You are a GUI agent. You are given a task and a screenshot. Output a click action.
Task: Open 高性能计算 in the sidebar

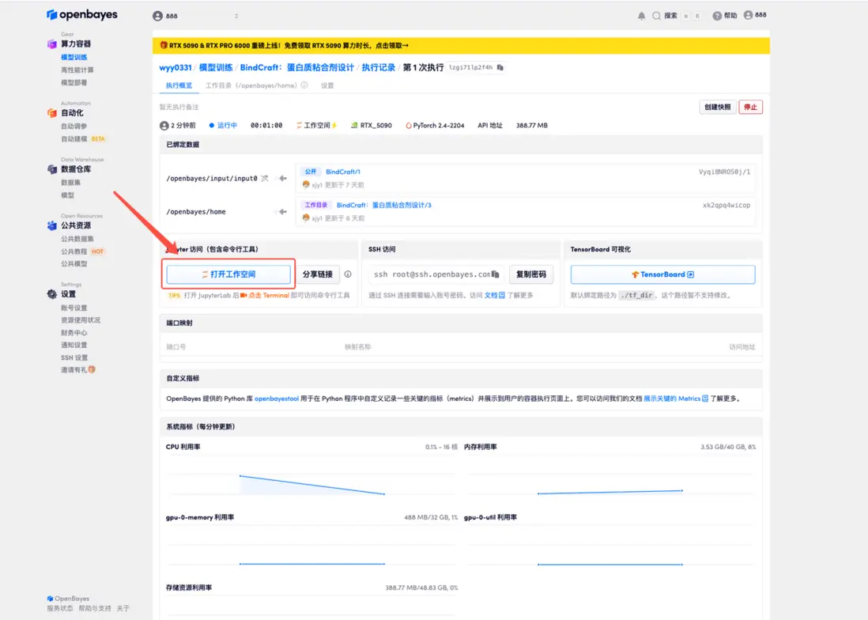pos(77,70)
